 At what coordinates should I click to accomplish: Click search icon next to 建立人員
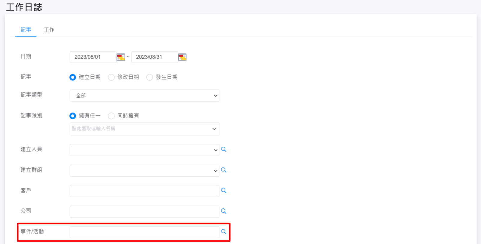coord(224,149)
